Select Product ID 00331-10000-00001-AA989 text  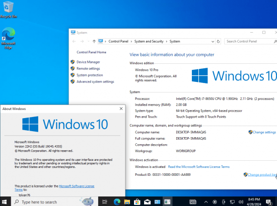click(163, 175)
